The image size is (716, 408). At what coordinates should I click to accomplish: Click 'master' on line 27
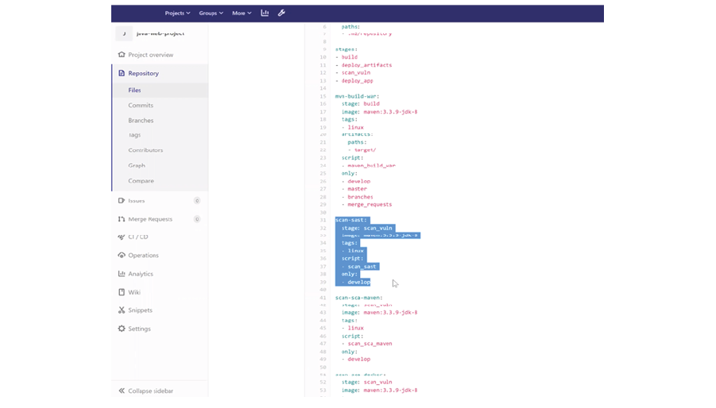357,189
